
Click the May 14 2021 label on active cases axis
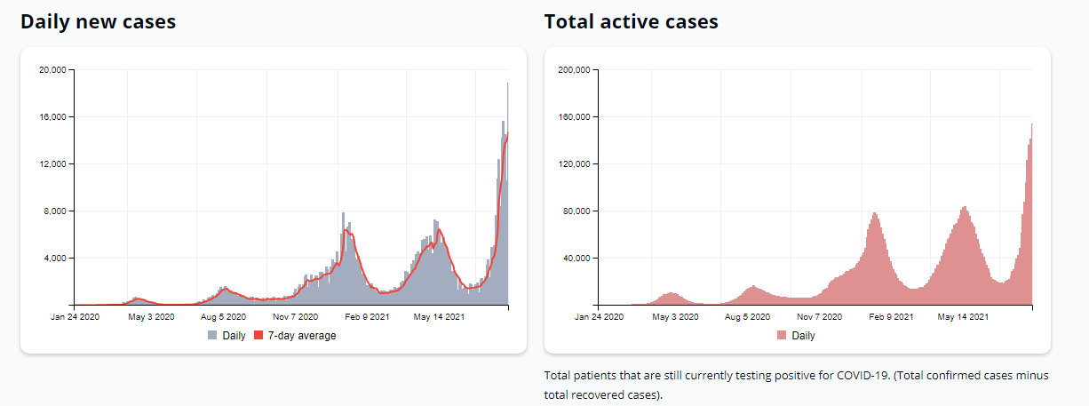point(962,315)
